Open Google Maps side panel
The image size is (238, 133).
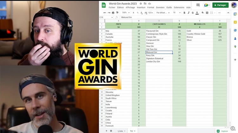[x=235, y=47]
